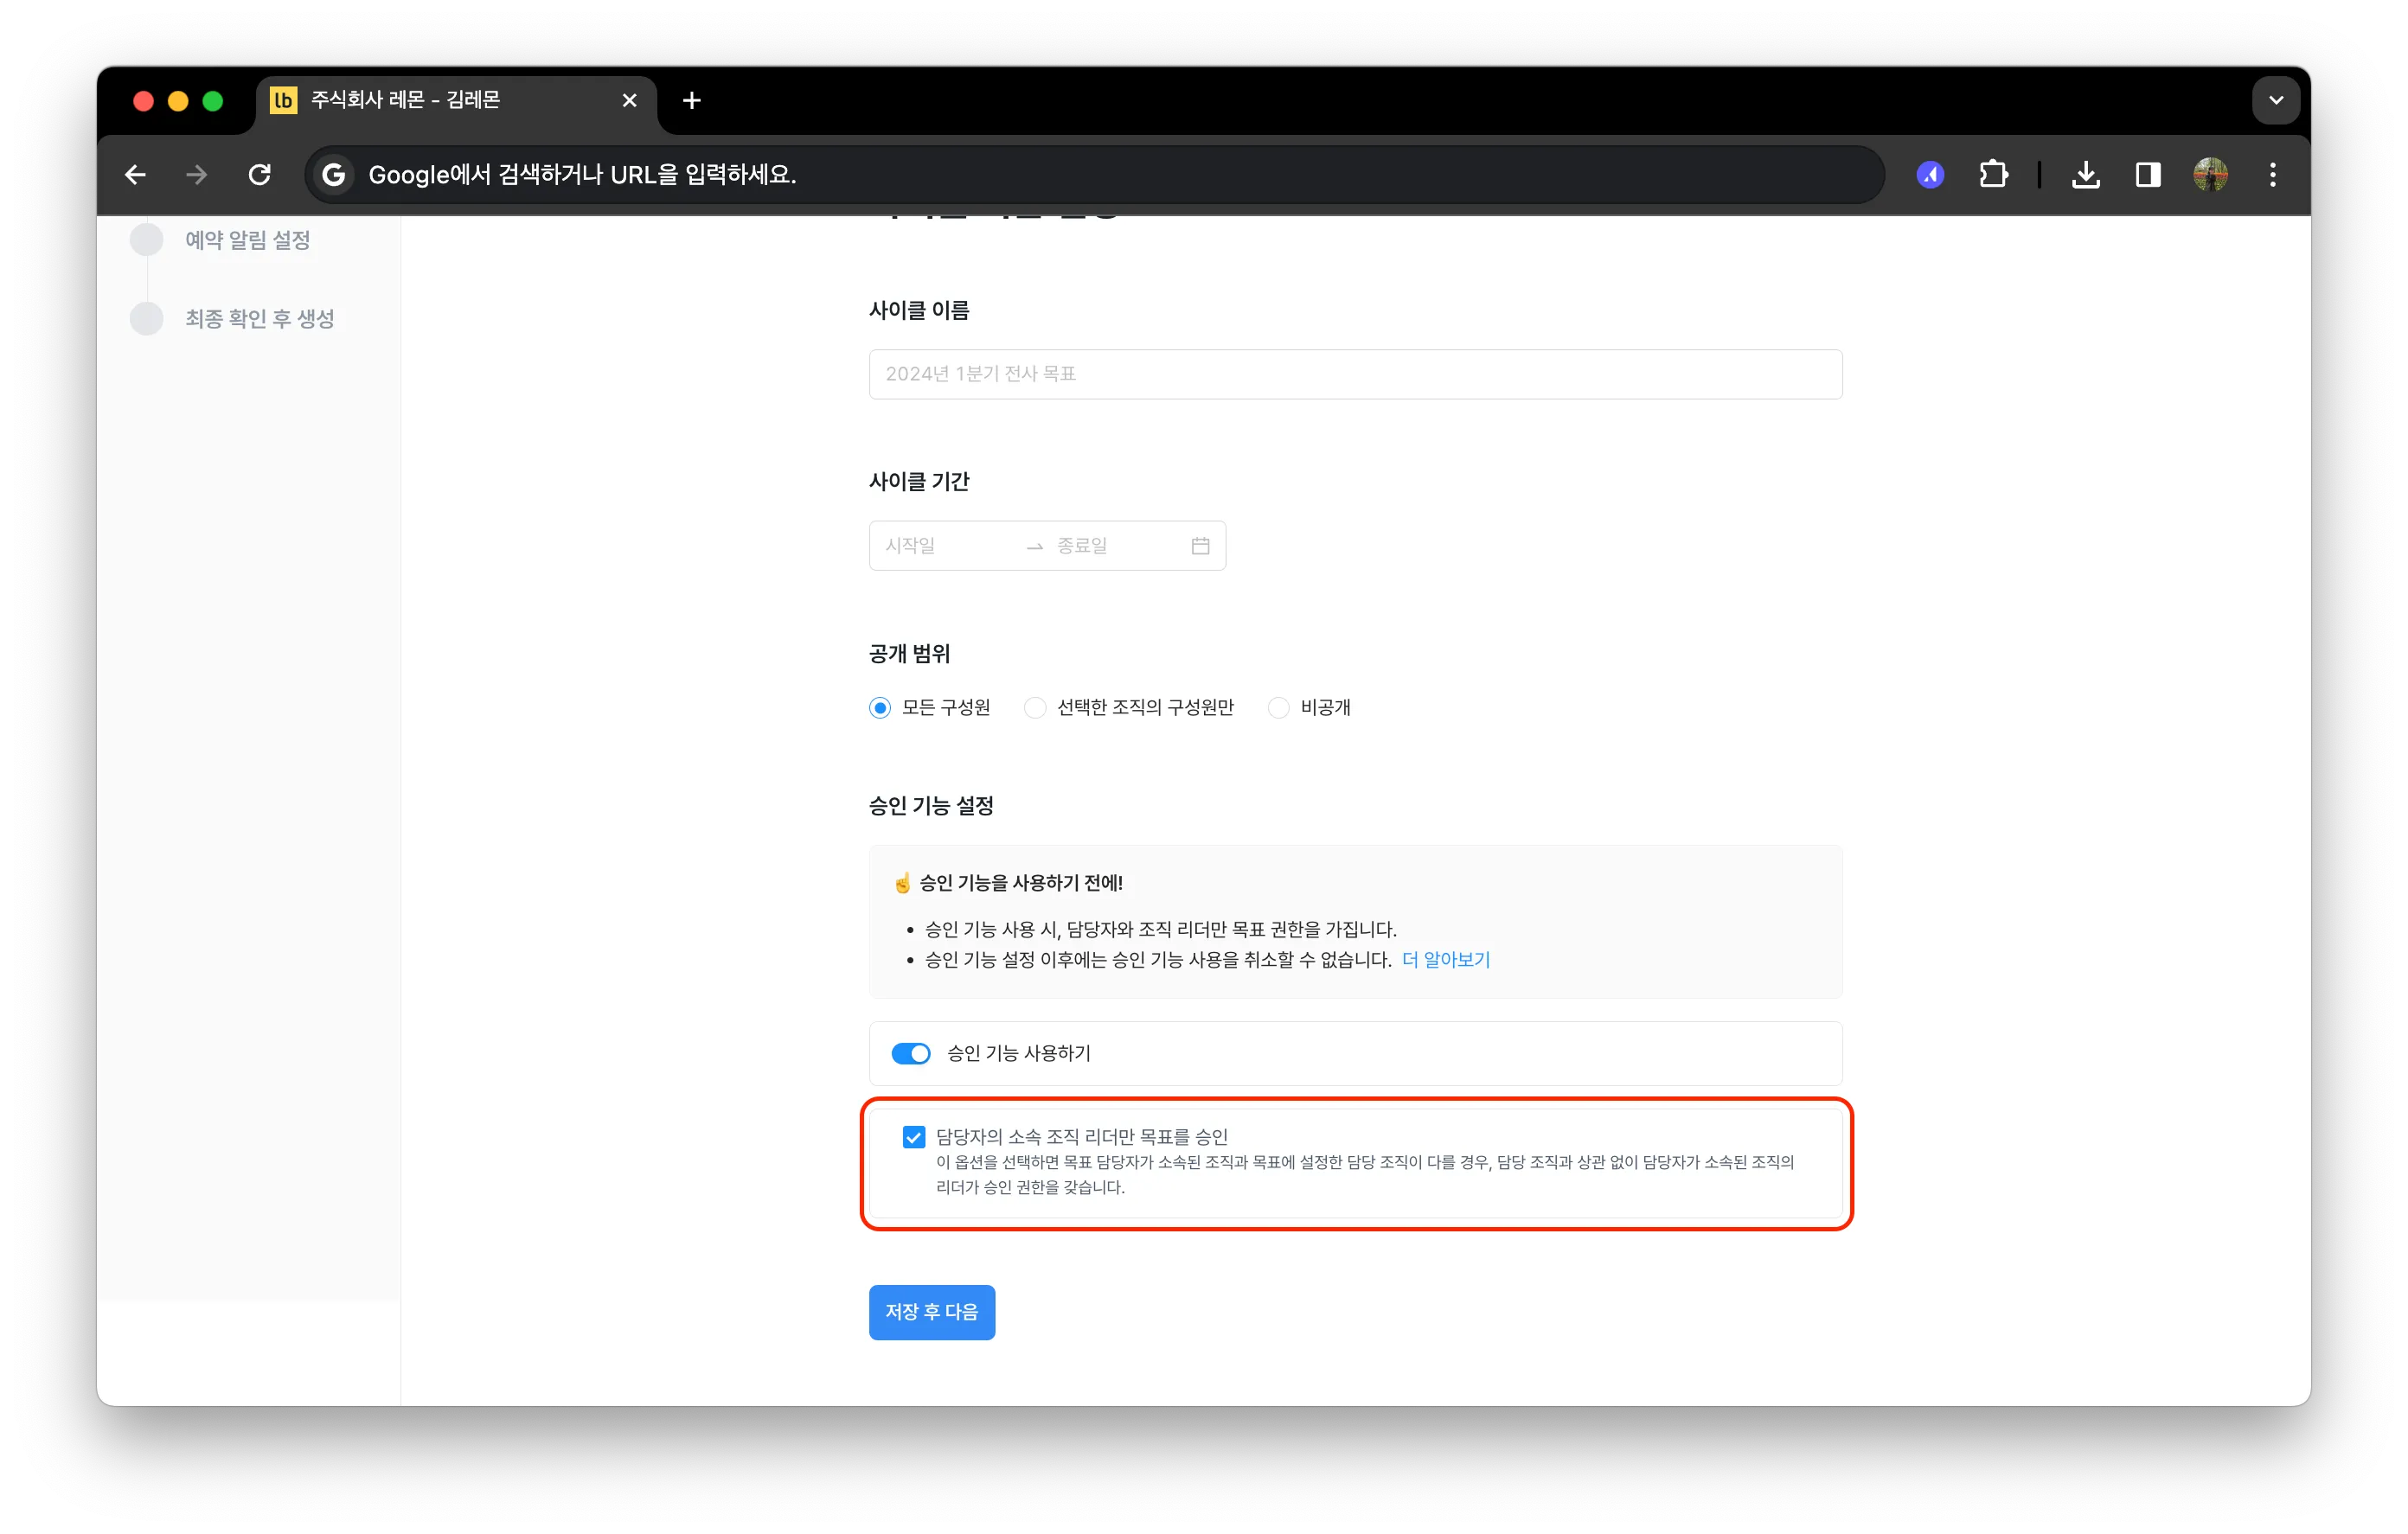
Task: Toggle the 승인 기능 사용하기 switch
Action: coord(910,1053)
